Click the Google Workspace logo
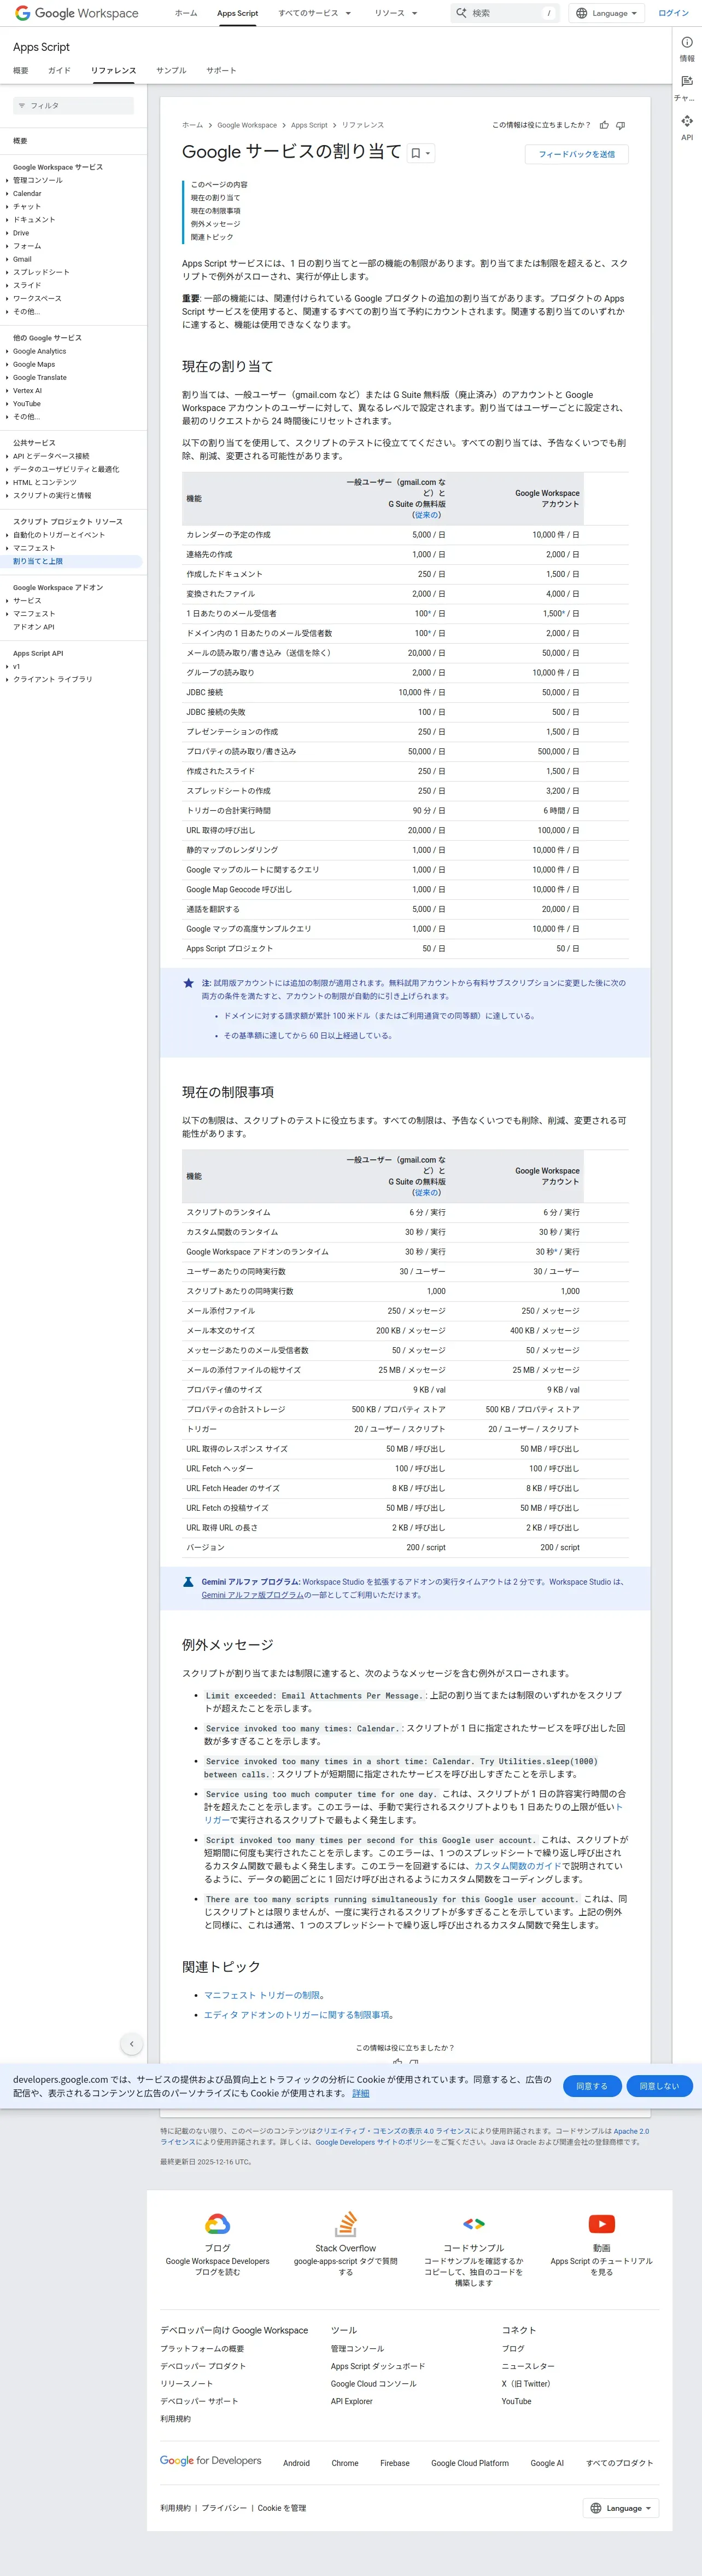The image size is (702, 2576). pyautogui.click(x=77, y=13)
